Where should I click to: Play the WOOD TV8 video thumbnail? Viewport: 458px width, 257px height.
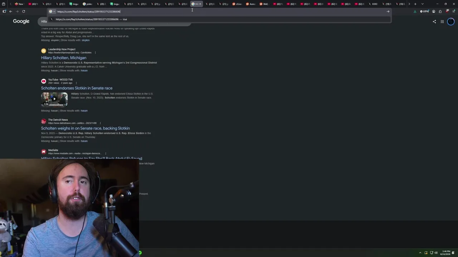coord(54,99)
